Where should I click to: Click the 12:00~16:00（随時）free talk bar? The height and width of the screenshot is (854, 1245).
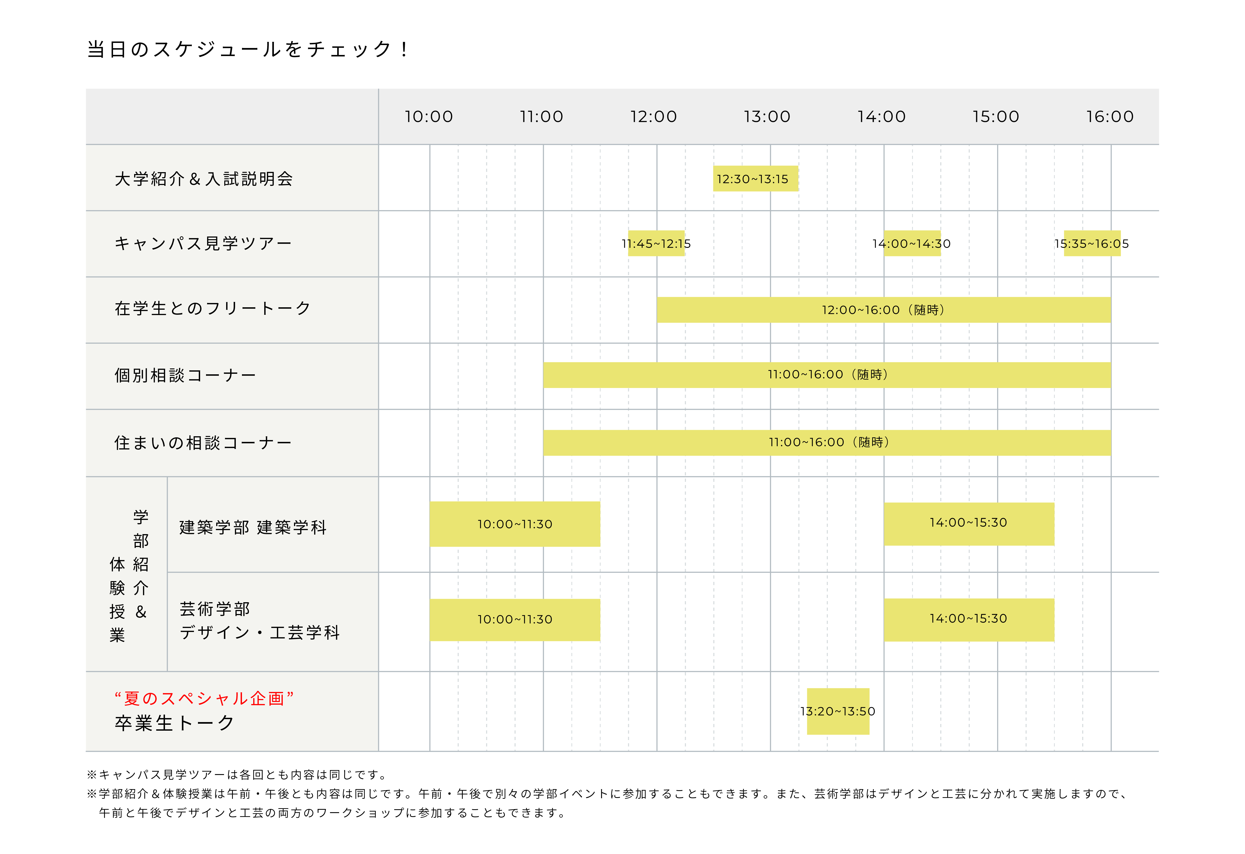coord(884,310)
